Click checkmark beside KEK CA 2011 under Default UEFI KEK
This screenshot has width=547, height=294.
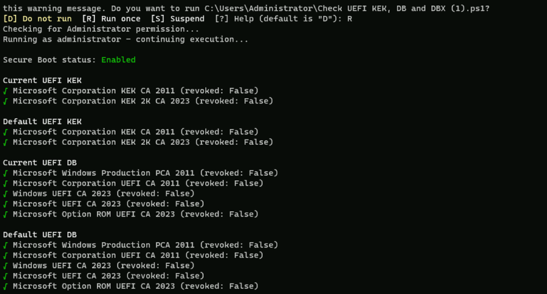click(x=5, y=132)
